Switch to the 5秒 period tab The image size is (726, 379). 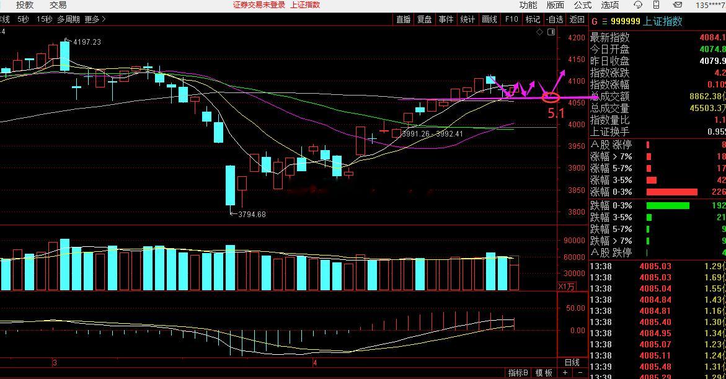(23, 19)
